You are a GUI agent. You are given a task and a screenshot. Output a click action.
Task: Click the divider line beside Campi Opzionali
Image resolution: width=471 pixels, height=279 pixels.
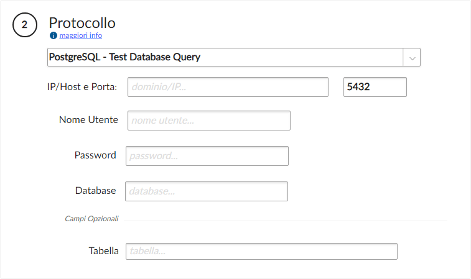(x=286, y=220)
